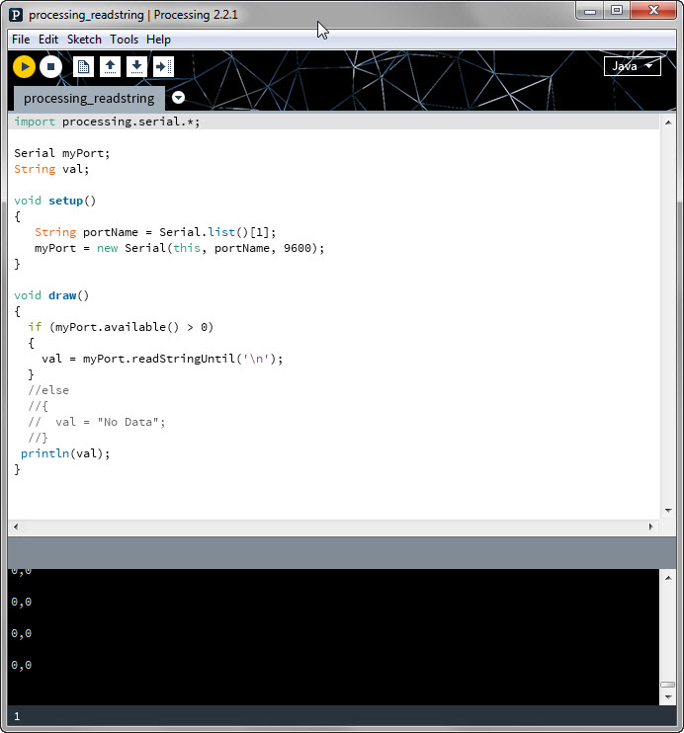Click the 'if (myPort.available() > 0)' line
The image size is (684, 733).
coord(121,327)
